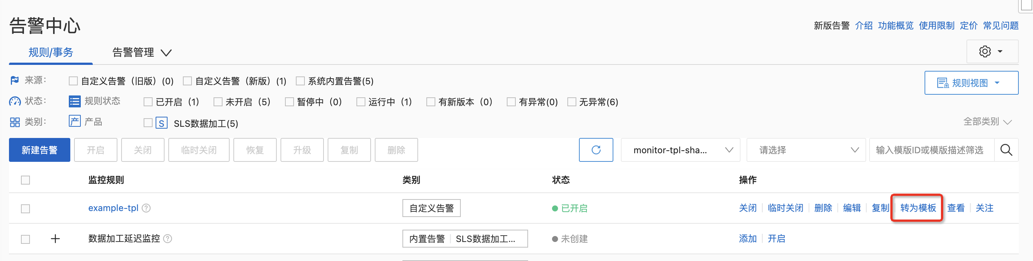Click the 升级 toolbar button
The width and height of the screenshot is (1033, 261).
[x=302, y=150]
